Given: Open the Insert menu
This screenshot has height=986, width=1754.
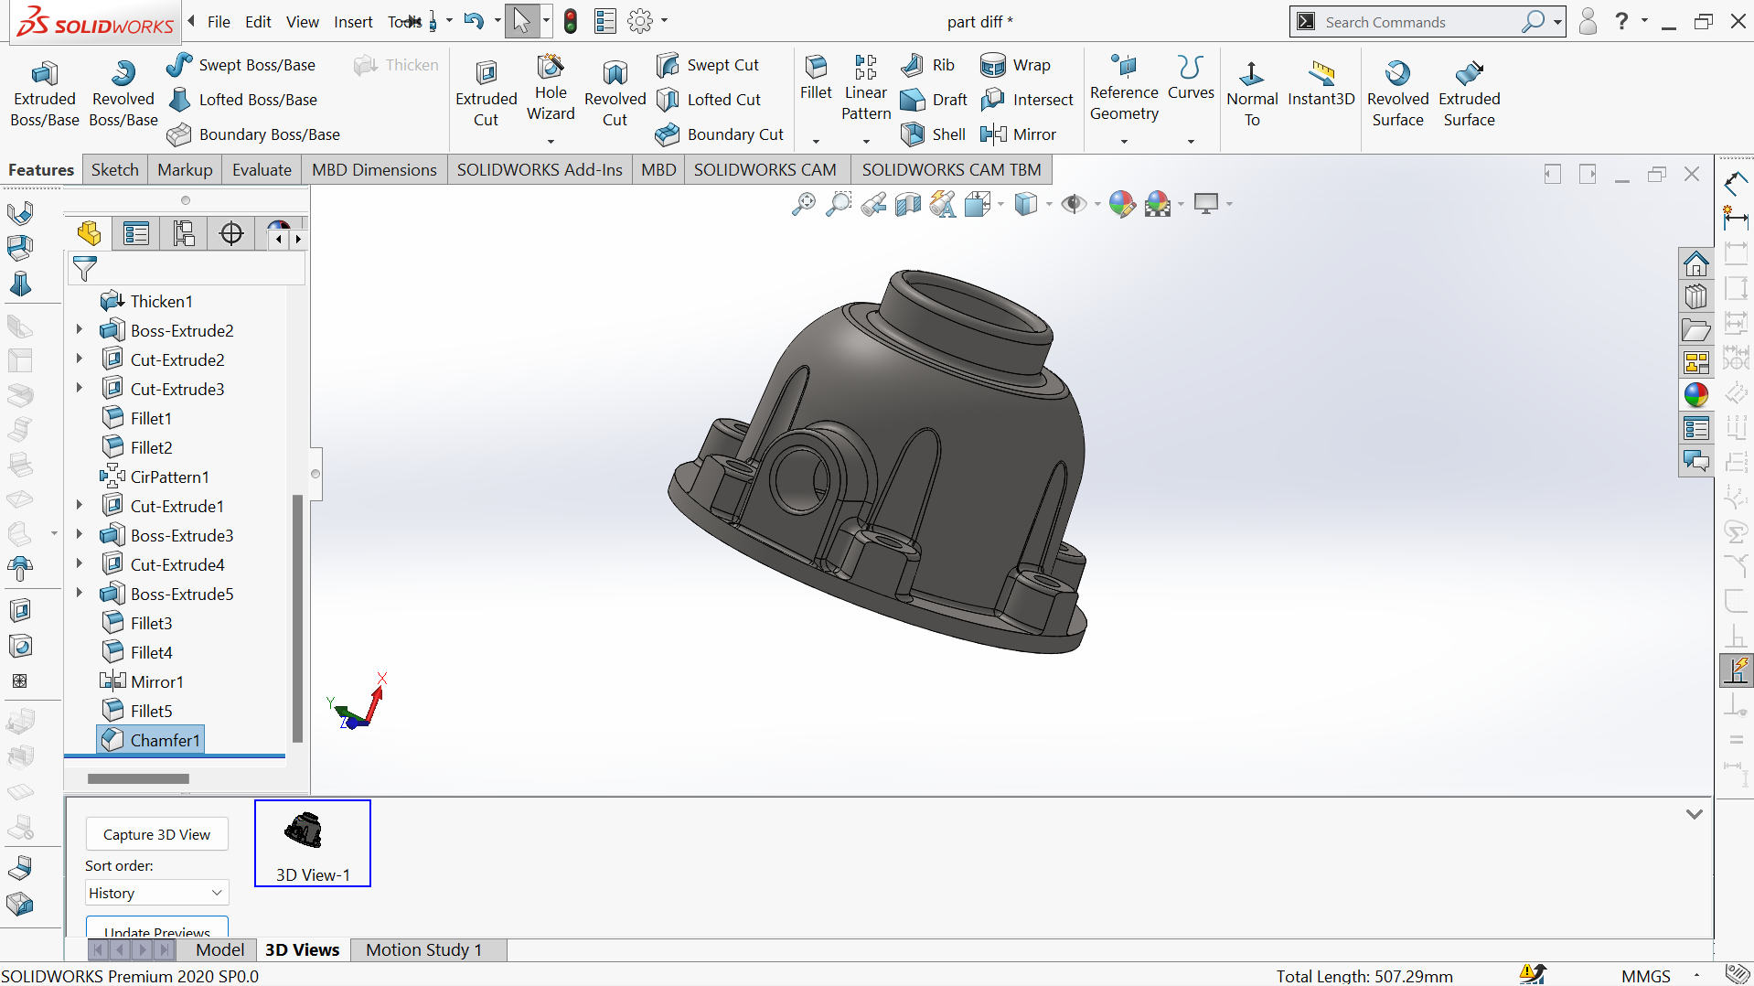Looking at the screenshot, I should point(352,22).
